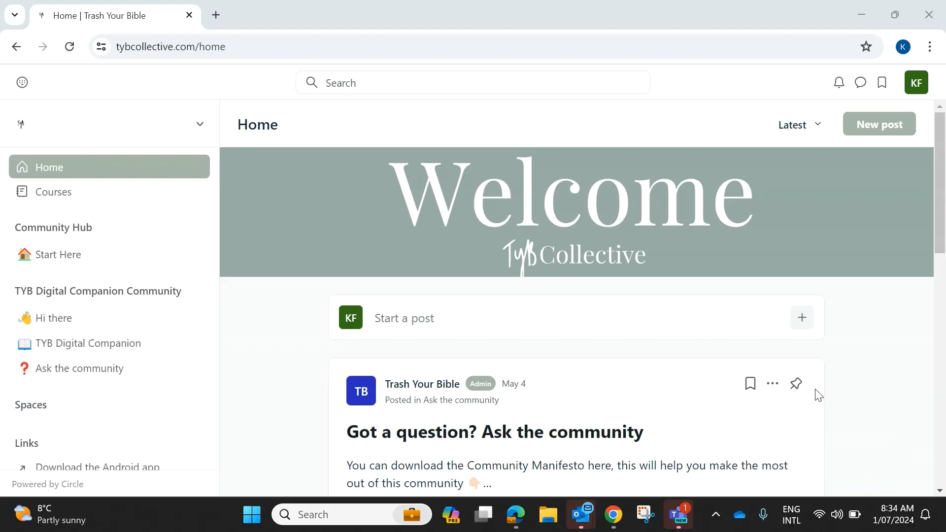This screenshot has width=946, height=532.
Task: Open the community switcher grid icon
Action: [x=22, y=82]
